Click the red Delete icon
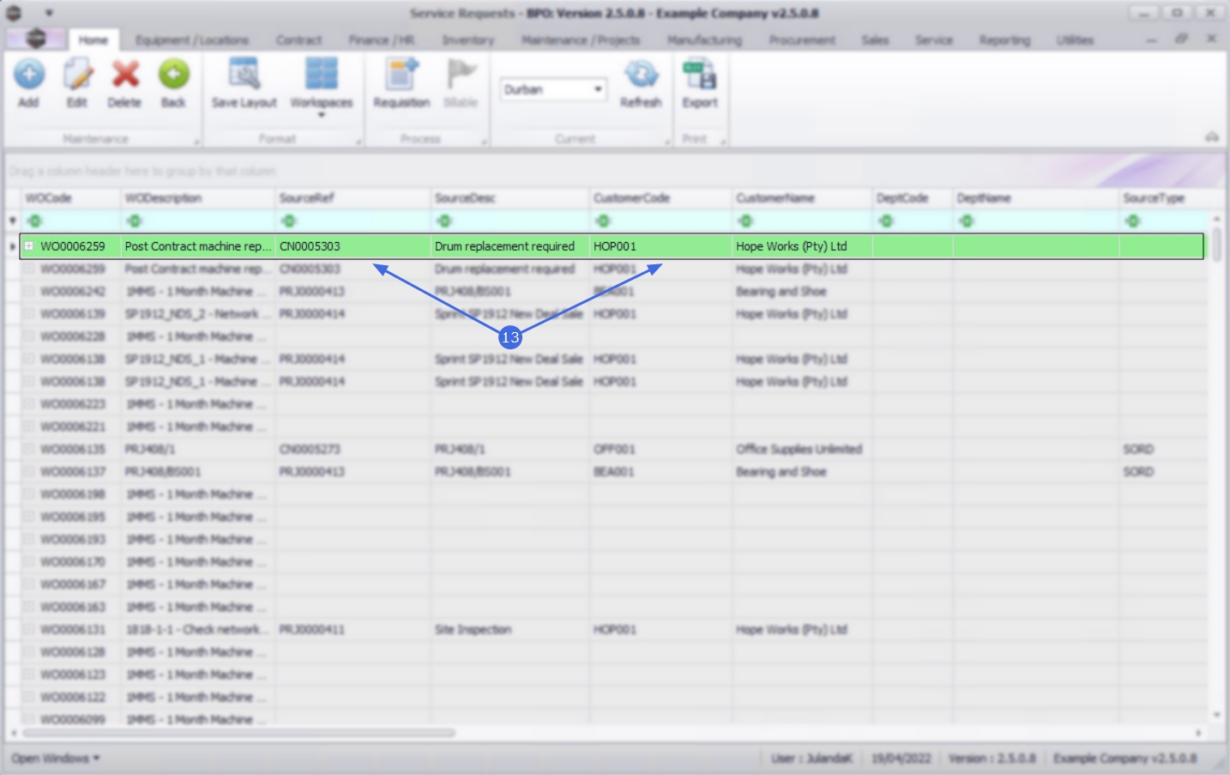 pyautogui.click(x=125, y=75)
